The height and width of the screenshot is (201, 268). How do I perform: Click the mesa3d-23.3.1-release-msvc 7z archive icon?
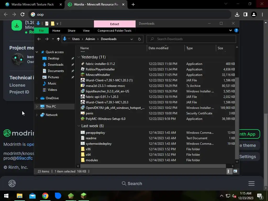(x=83, y=86)
